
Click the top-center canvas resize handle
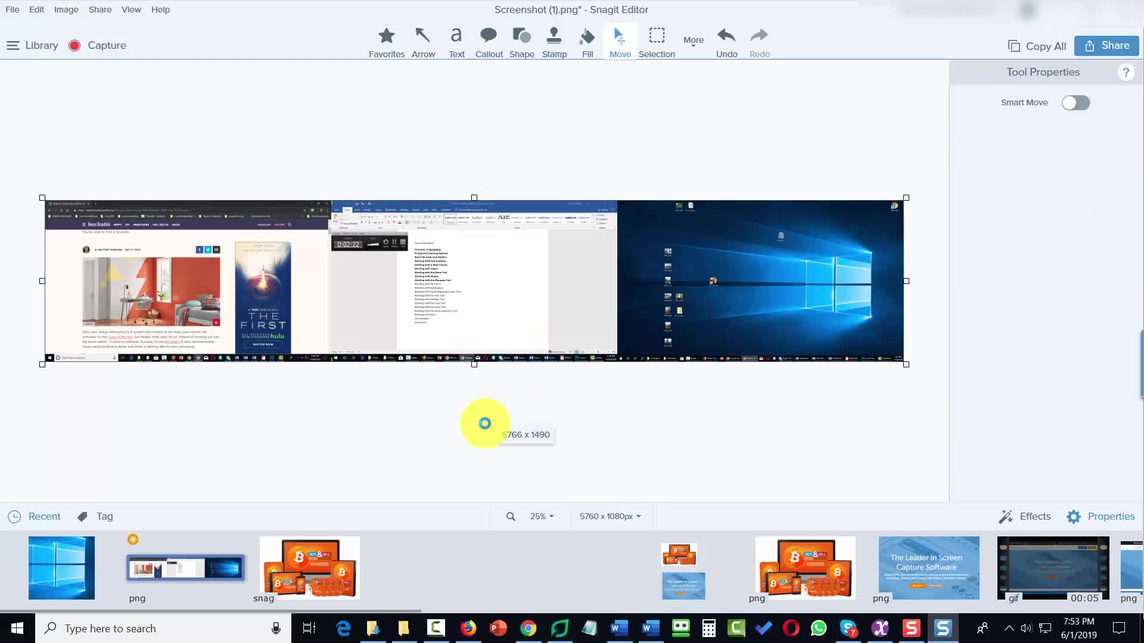click(x=474, y=198)
